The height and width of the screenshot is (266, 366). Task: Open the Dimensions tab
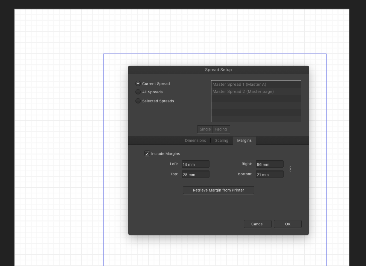point(195,141)
